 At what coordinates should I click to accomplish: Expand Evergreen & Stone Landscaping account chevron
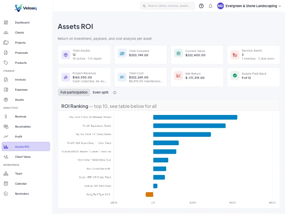click(x=280, y=6)
